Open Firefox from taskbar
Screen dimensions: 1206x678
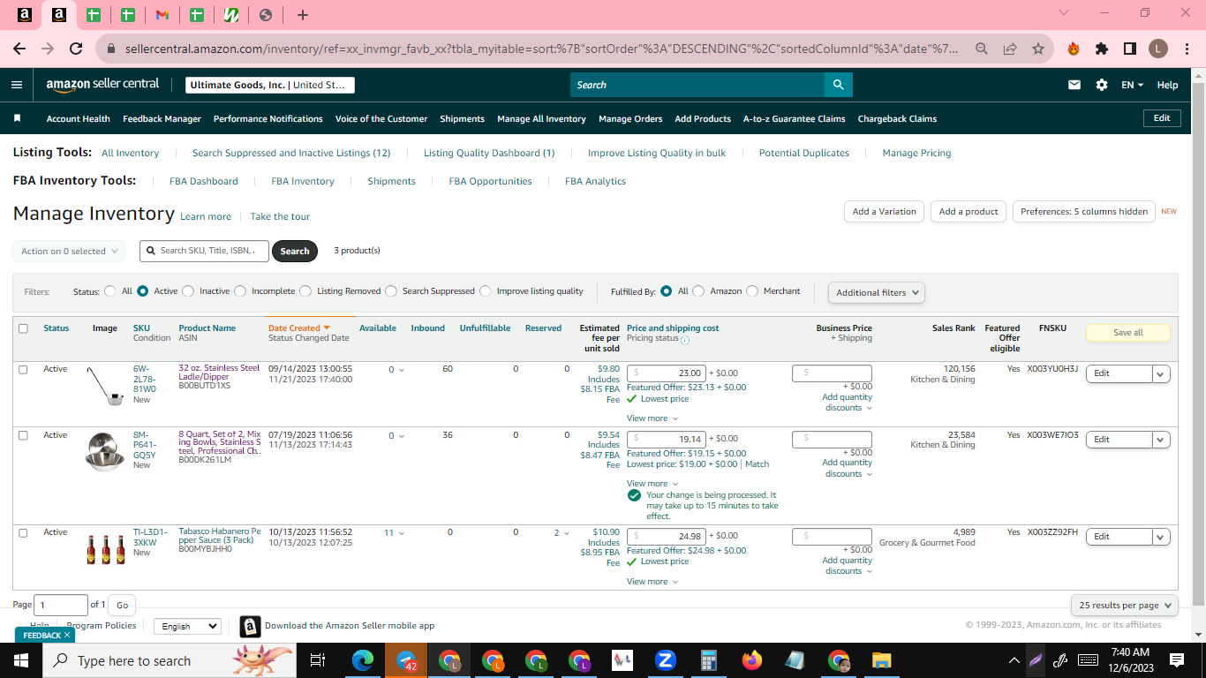coord(751,660)
